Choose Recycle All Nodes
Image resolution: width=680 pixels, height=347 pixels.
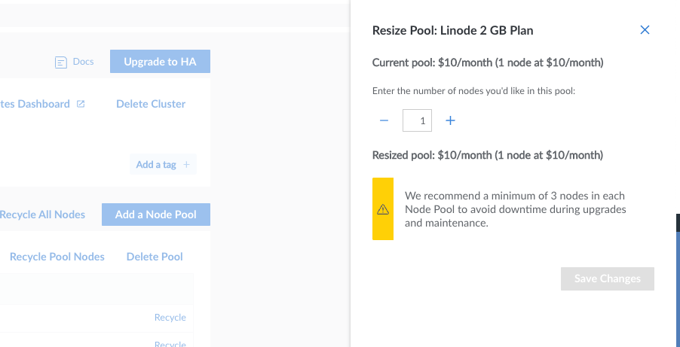click(x=42, y=215)
